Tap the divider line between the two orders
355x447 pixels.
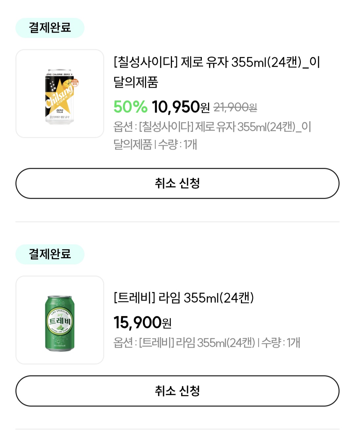point(177,222)
